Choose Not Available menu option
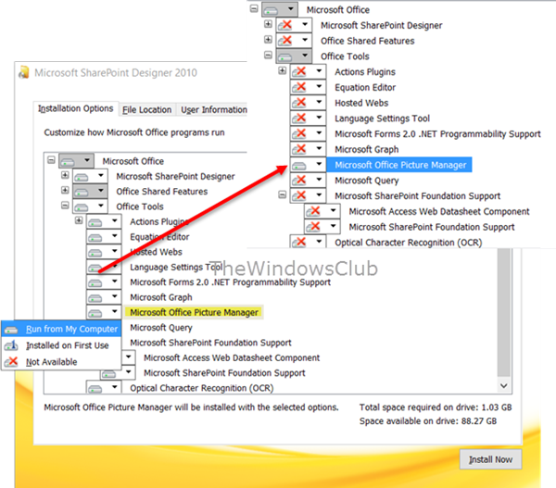Viewport: 556px width, 488px height. (x=61, y=362)
